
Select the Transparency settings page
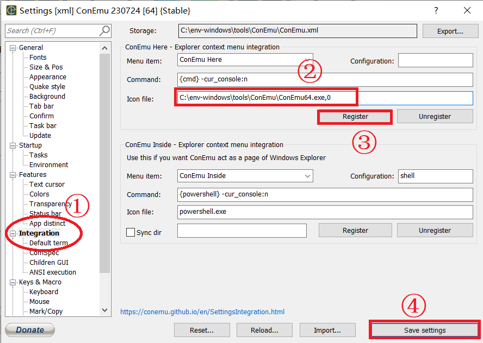[47, 204]
